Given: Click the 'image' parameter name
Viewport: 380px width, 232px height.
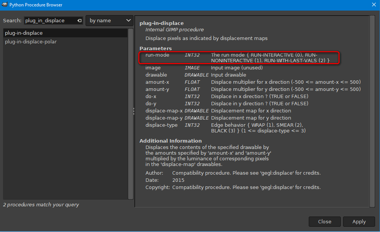Looking at the screenshot, I should click(x=153, y=68).
